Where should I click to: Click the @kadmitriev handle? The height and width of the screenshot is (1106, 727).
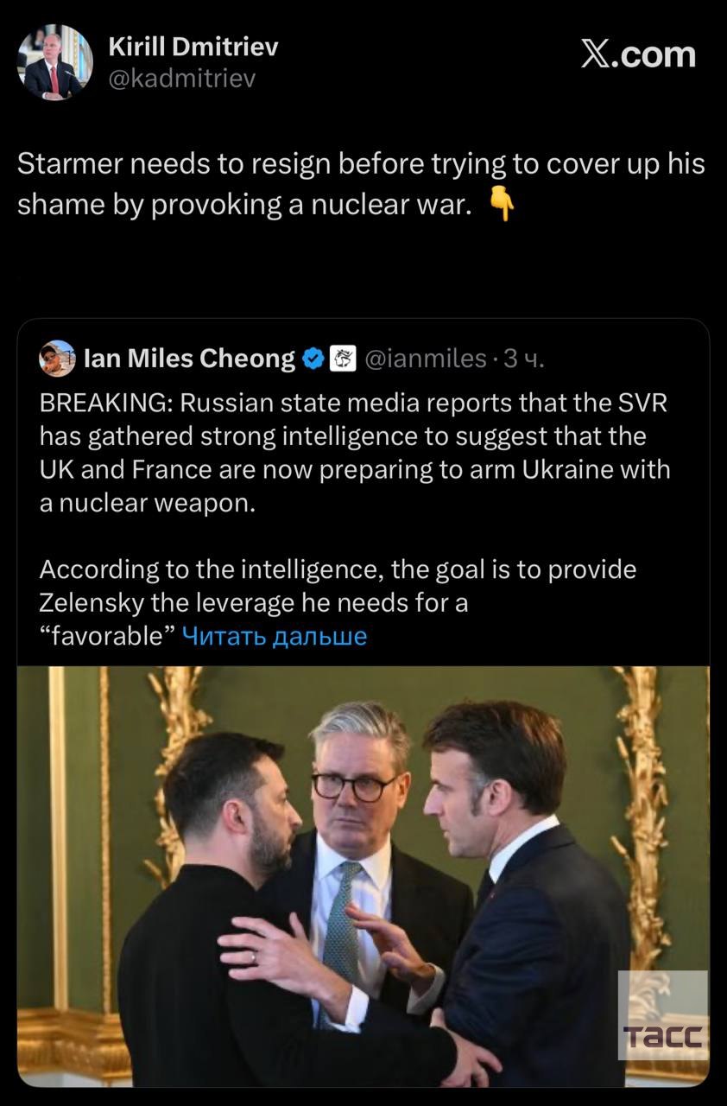182,79
